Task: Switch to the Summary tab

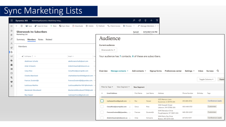Action: pos(21,40)
